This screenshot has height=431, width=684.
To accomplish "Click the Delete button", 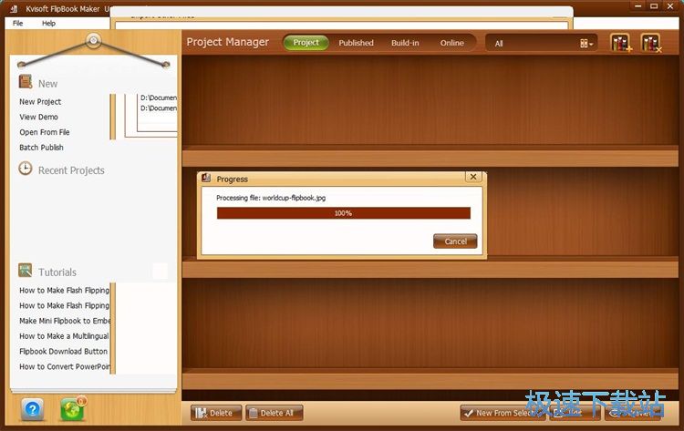I will click(x=215, y=413).
